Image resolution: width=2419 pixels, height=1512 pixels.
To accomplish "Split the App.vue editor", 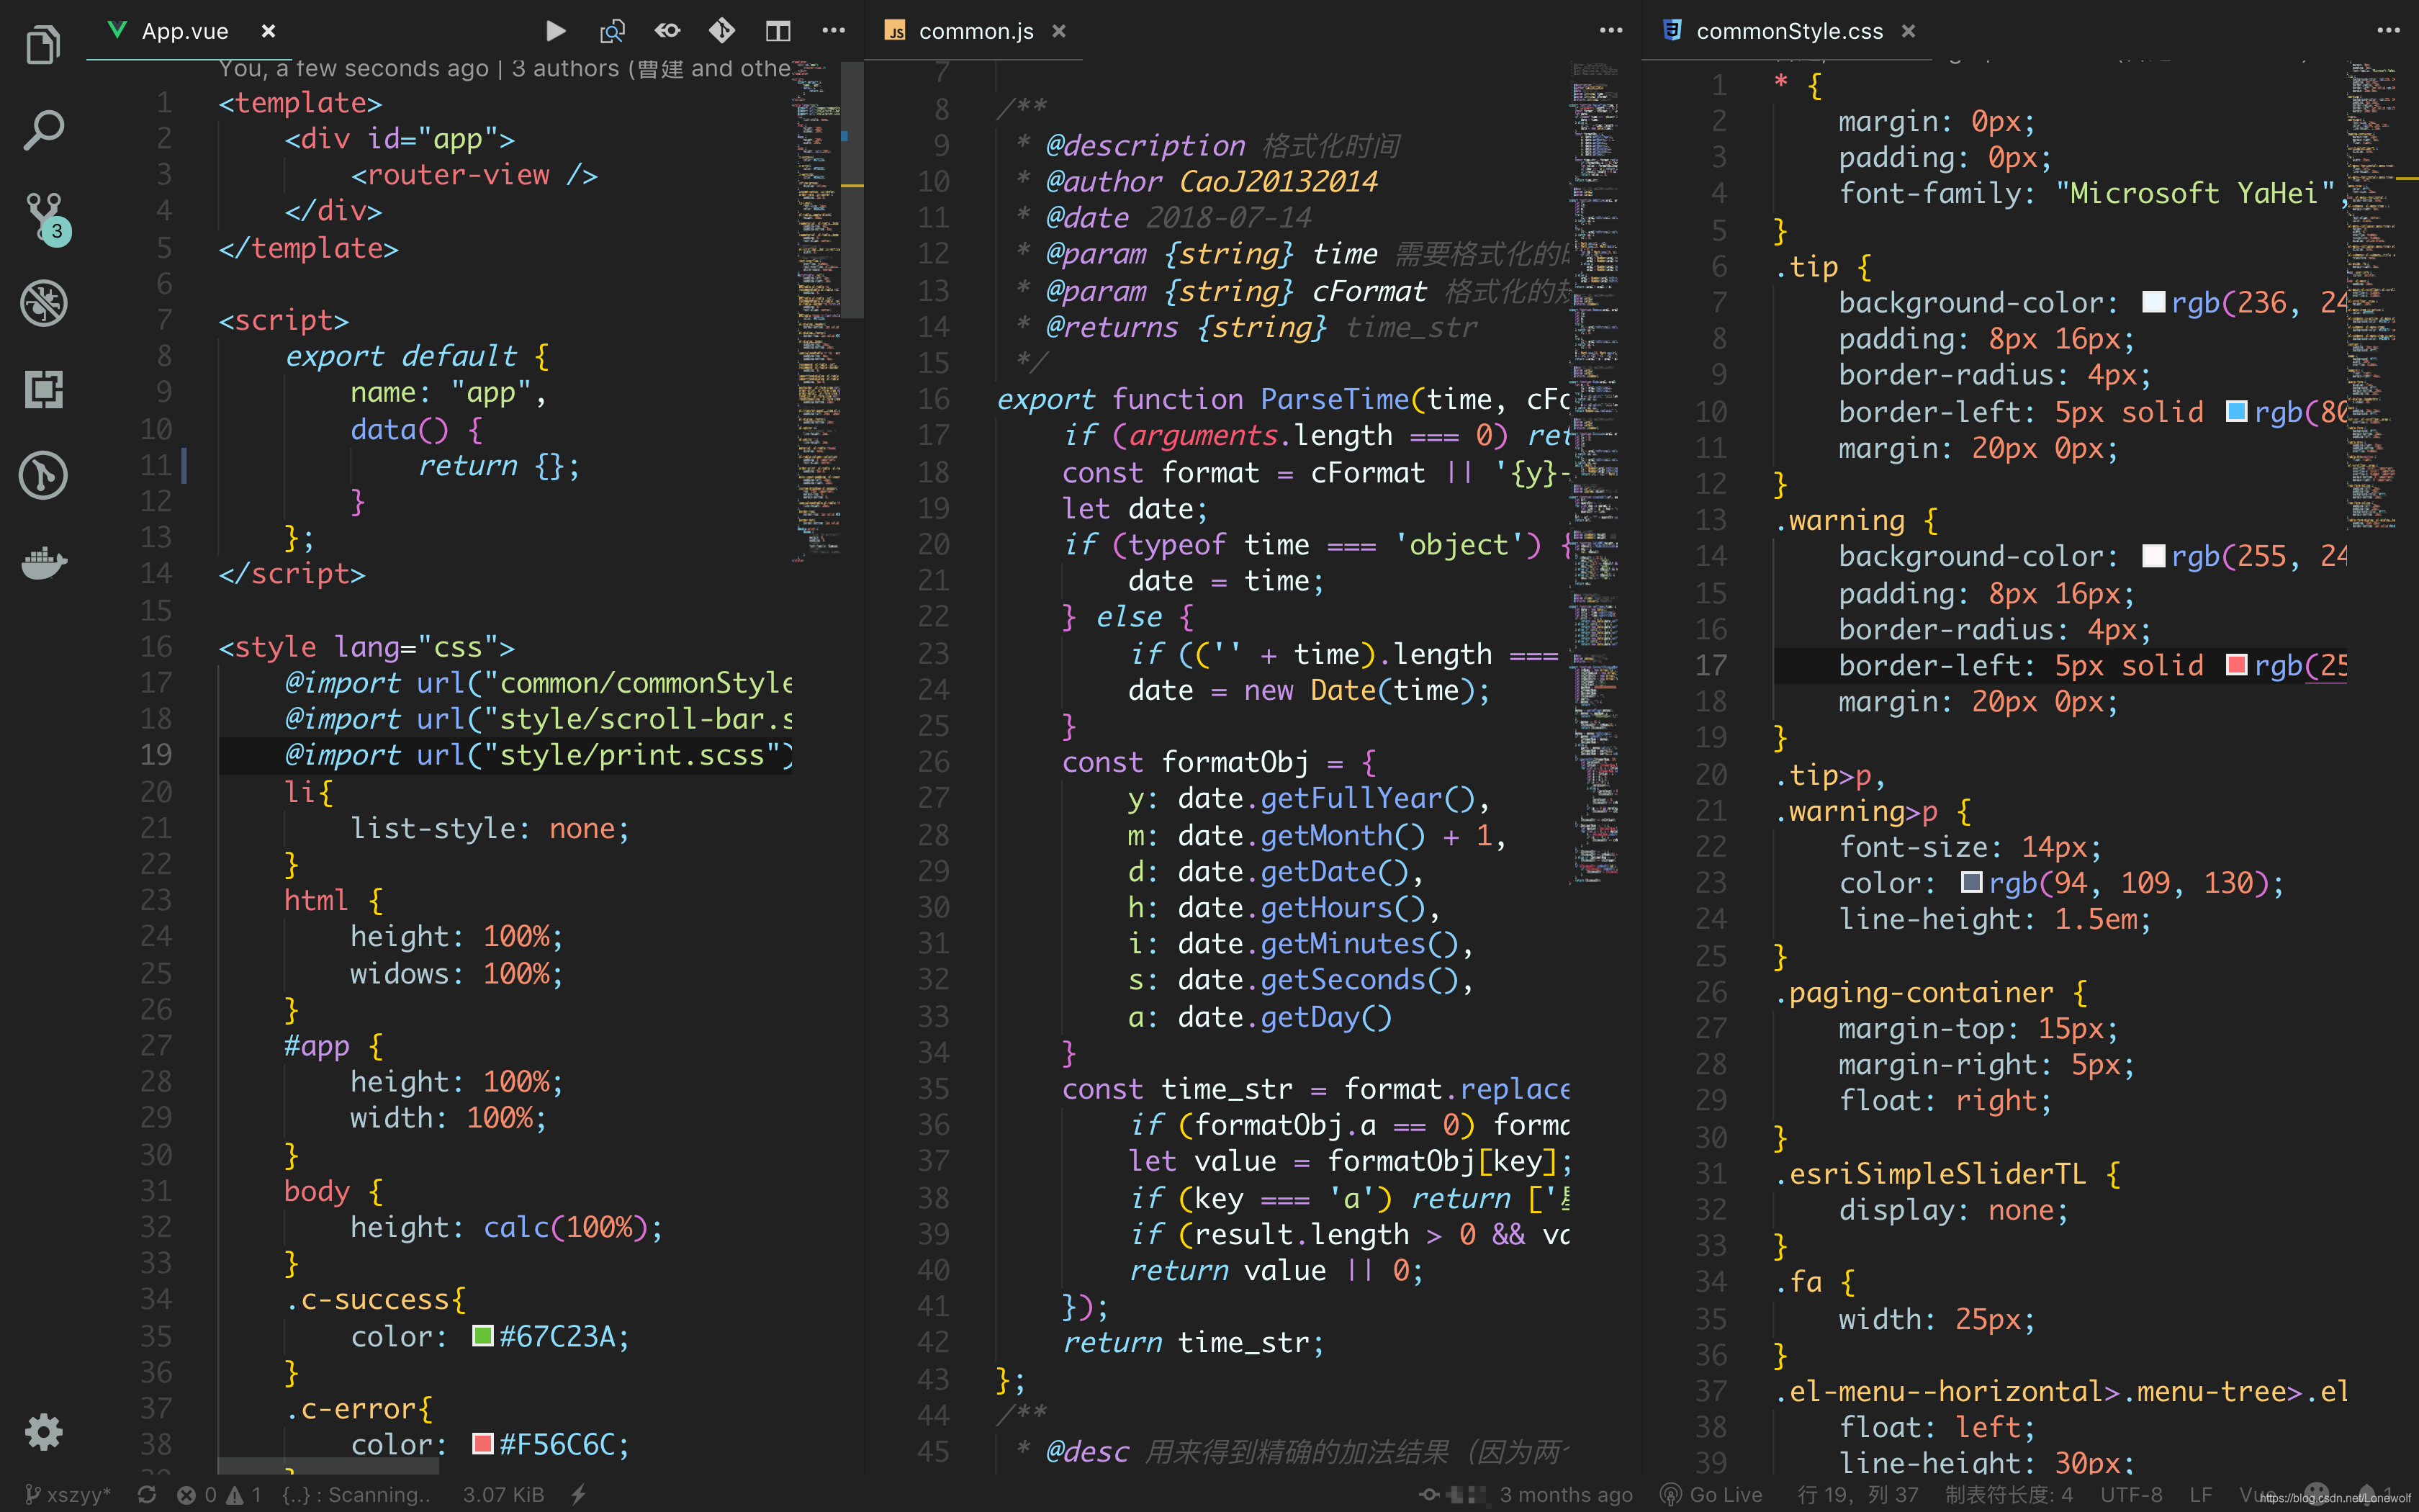I will 778,31.
